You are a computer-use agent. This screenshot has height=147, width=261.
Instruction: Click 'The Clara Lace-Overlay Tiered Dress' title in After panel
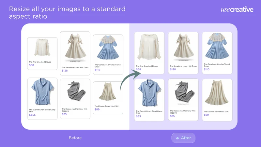coord(217,65)
